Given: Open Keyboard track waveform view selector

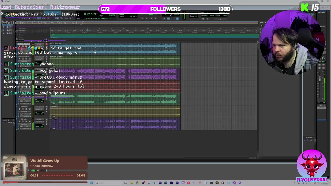Looking at the screenshot, I should [x=24, y=112].
